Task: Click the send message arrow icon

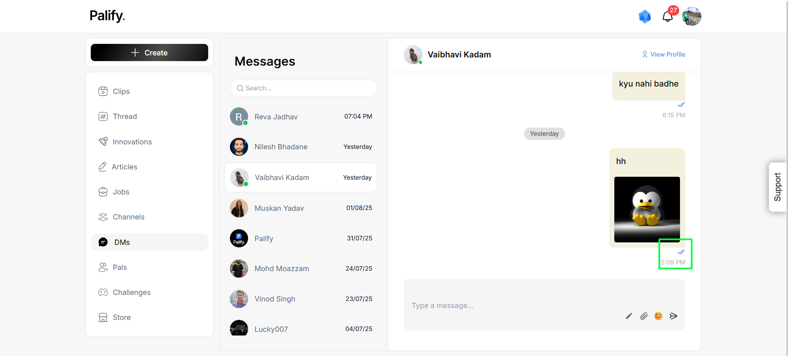Action: click(x=673, y=316)
